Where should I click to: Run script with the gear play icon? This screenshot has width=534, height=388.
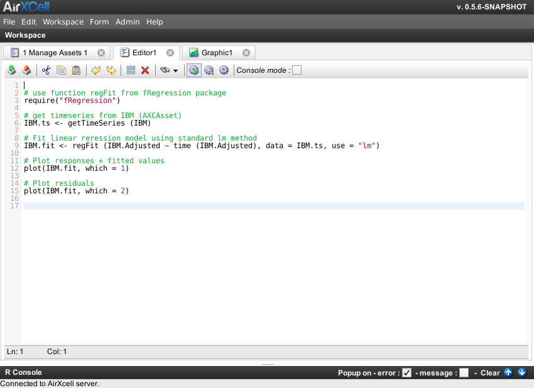tap(193, 70)
